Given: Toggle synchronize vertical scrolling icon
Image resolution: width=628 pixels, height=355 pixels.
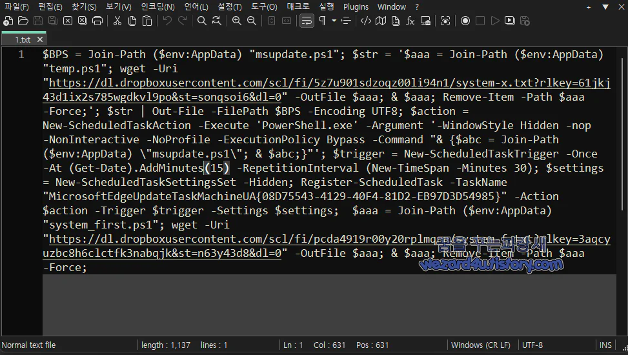Looking at the screenshot, I should (x=272, y=21).
